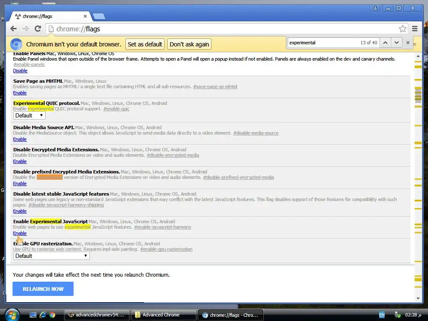Open GPU rasterization Default dropdown
The height and width of the screenshot is (321, 428).
pos(51,256)
